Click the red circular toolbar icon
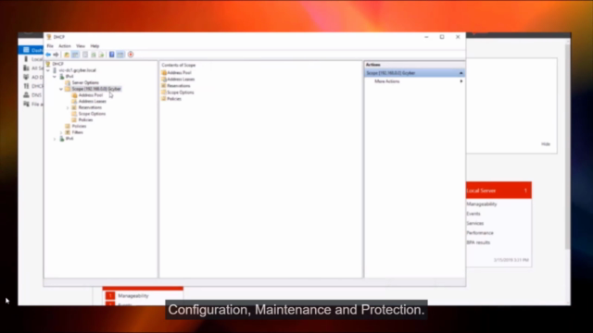Screen dimensions: 593x333 click(131, 55)
